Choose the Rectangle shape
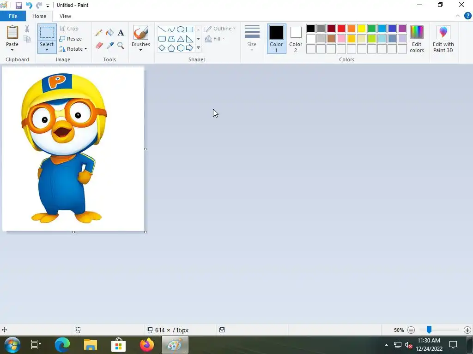Image resolution: width=473 pixels, height=354 pixels. (190, 29)
